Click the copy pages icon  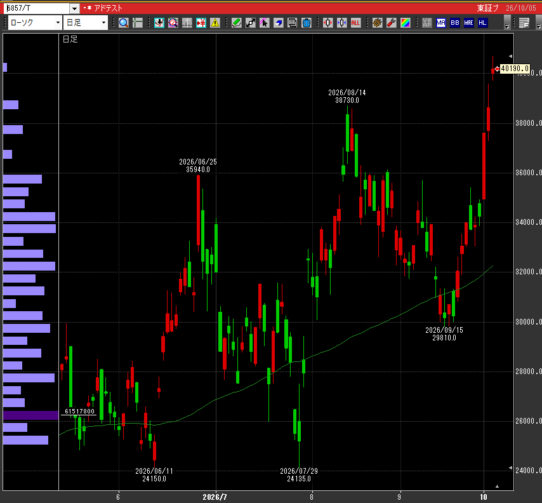292,23
